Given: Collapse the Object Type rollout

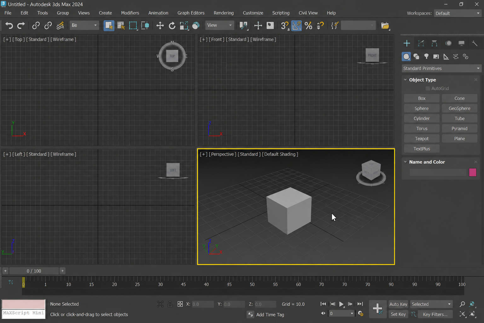Looking at the screenshot, I should pyautogui.click(x=405, y=80).
